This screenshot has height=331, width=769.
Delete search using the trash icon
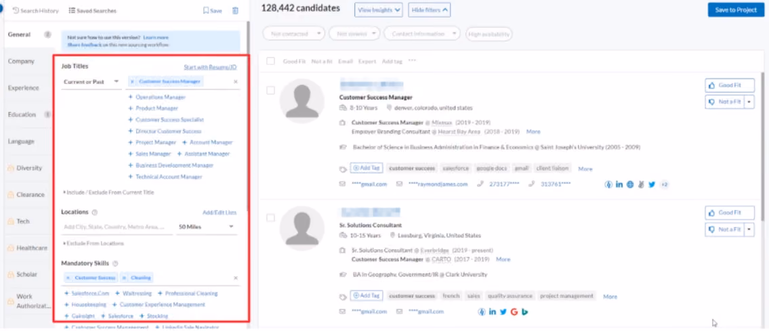pyautogui.click(x=235, y=10)
